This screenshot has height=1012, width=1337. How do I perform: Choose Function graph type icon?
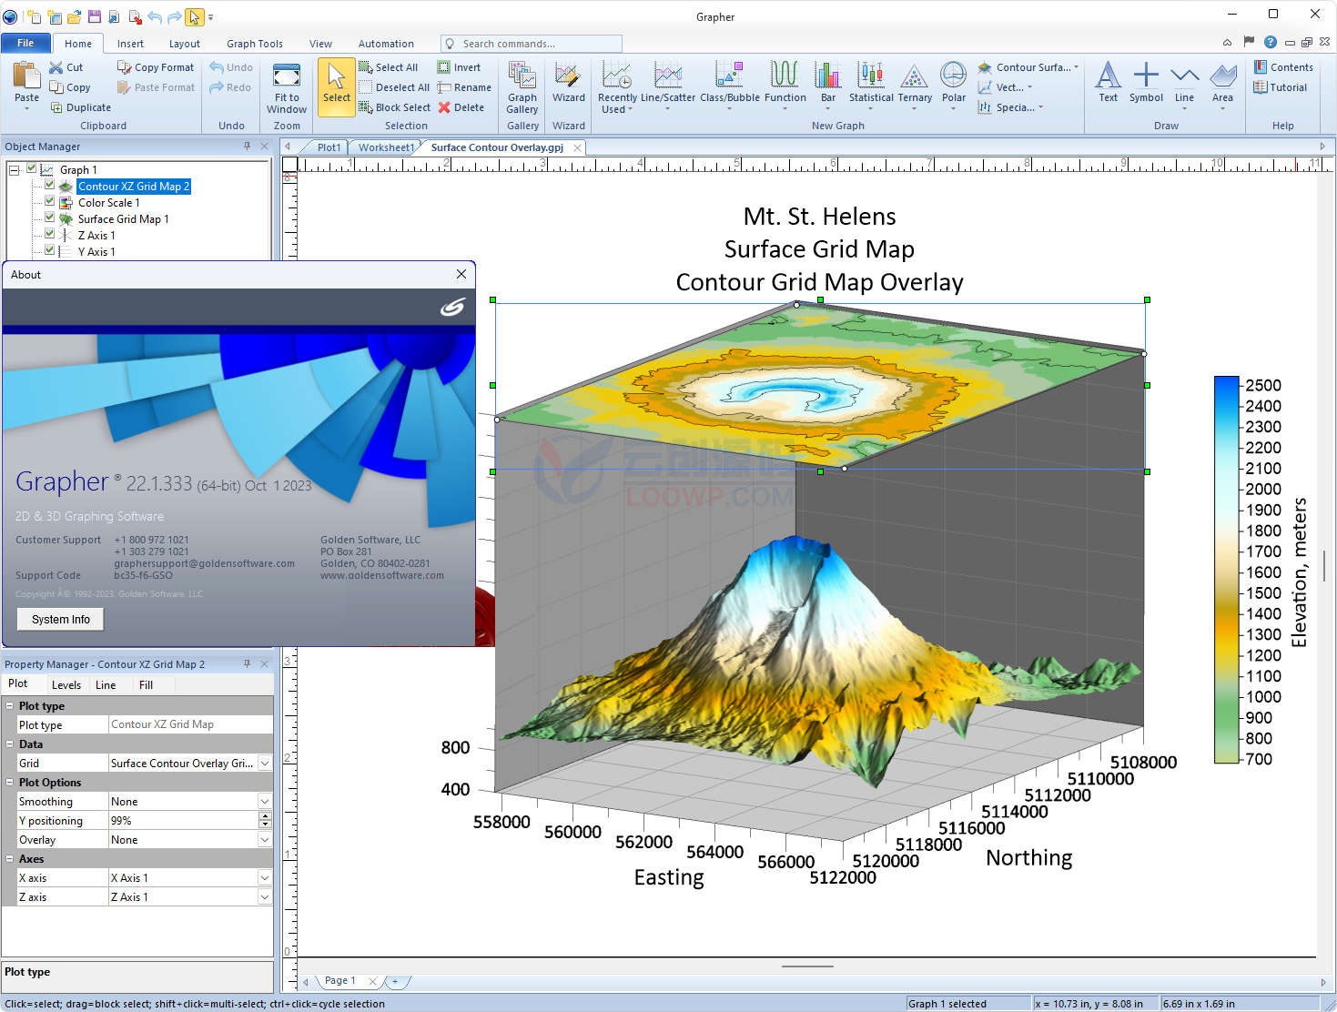point(785,76)
